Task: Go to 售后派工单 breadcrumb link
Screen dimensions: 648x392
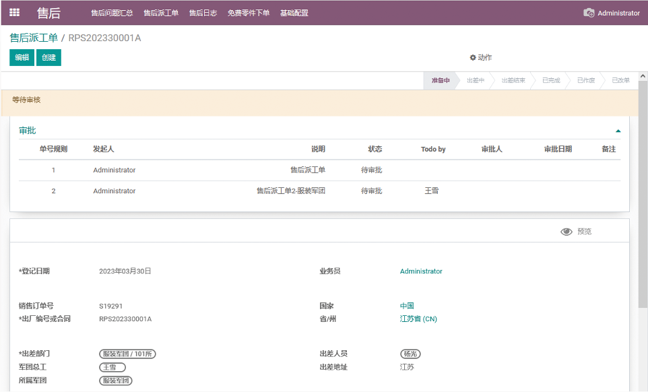Action: click(x=34, y=38)
